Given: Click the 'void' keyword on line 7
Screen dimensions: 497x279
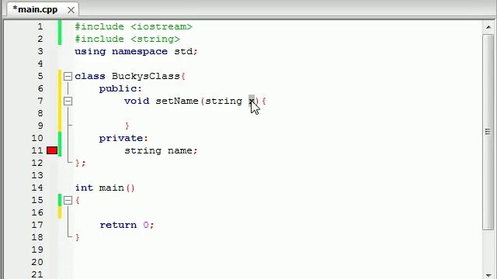Looking at the screenshot, I should pyautogui.click(x=137, y=102).
